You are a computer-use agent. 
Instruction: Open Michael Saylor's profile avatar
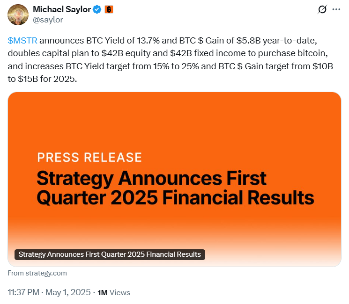pos(17,14)
